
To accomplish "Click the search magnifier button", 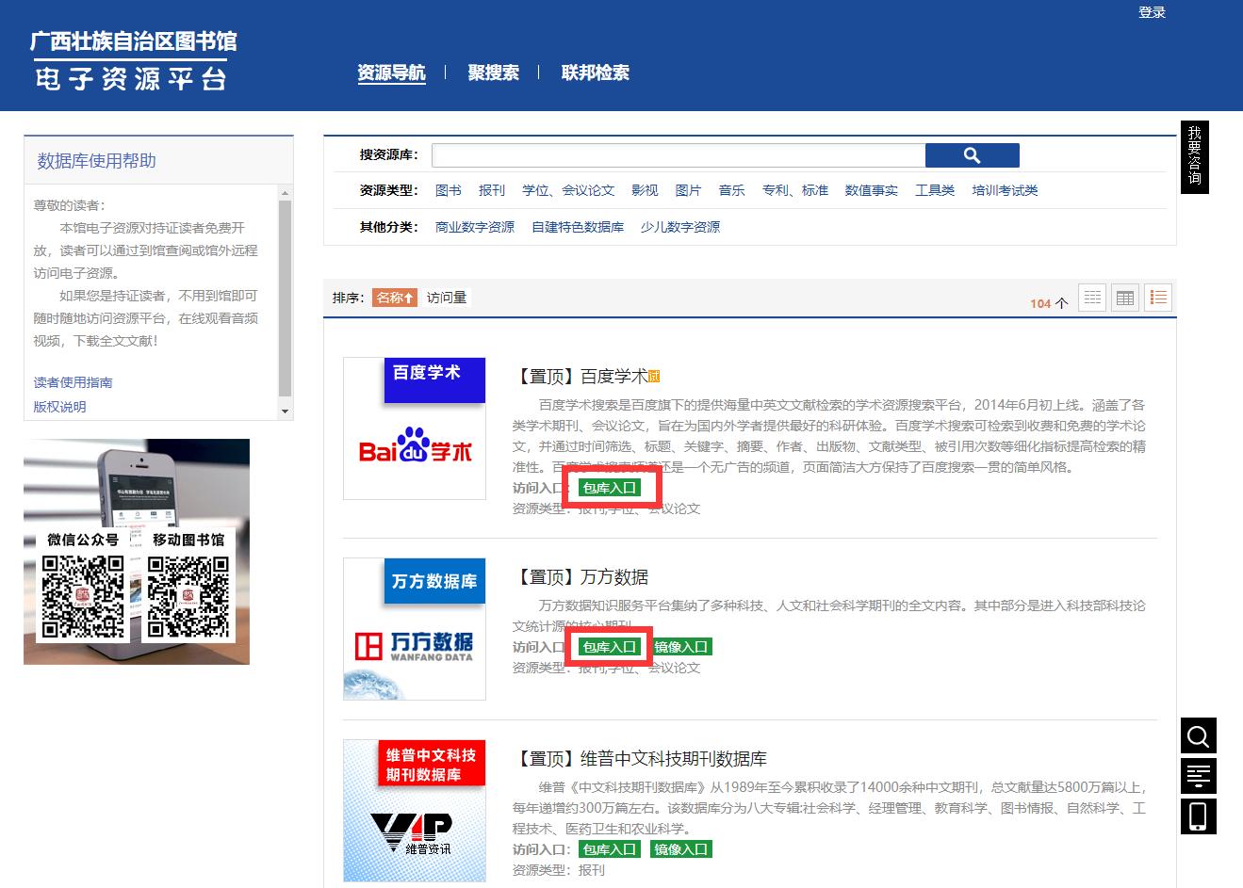I will tap(972, 154).
